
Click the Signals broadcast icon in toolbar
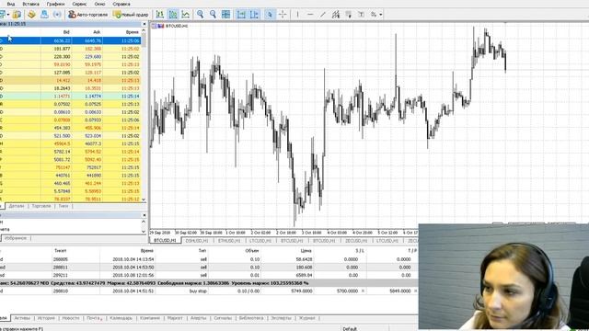(x=57, y=15)
